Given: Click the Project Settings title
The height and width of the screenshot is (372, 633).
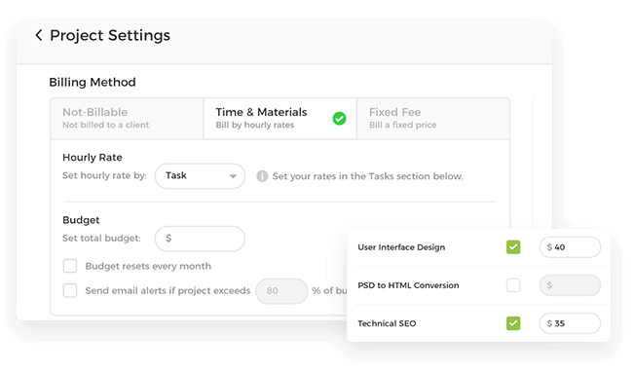Looking at the screenshot, I should 110,35.
